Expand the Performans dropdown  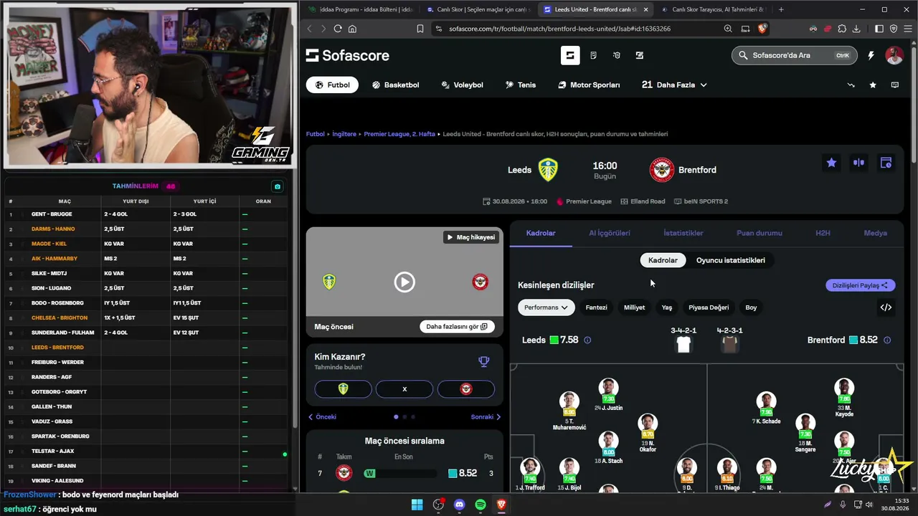coord(546,307)
